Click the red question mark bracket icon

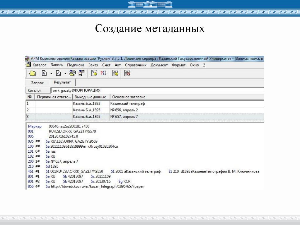click(x=103, y=73)
